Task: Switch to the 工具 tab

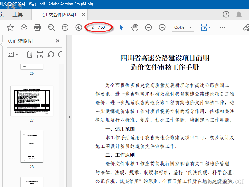Action: click(18, 14)
